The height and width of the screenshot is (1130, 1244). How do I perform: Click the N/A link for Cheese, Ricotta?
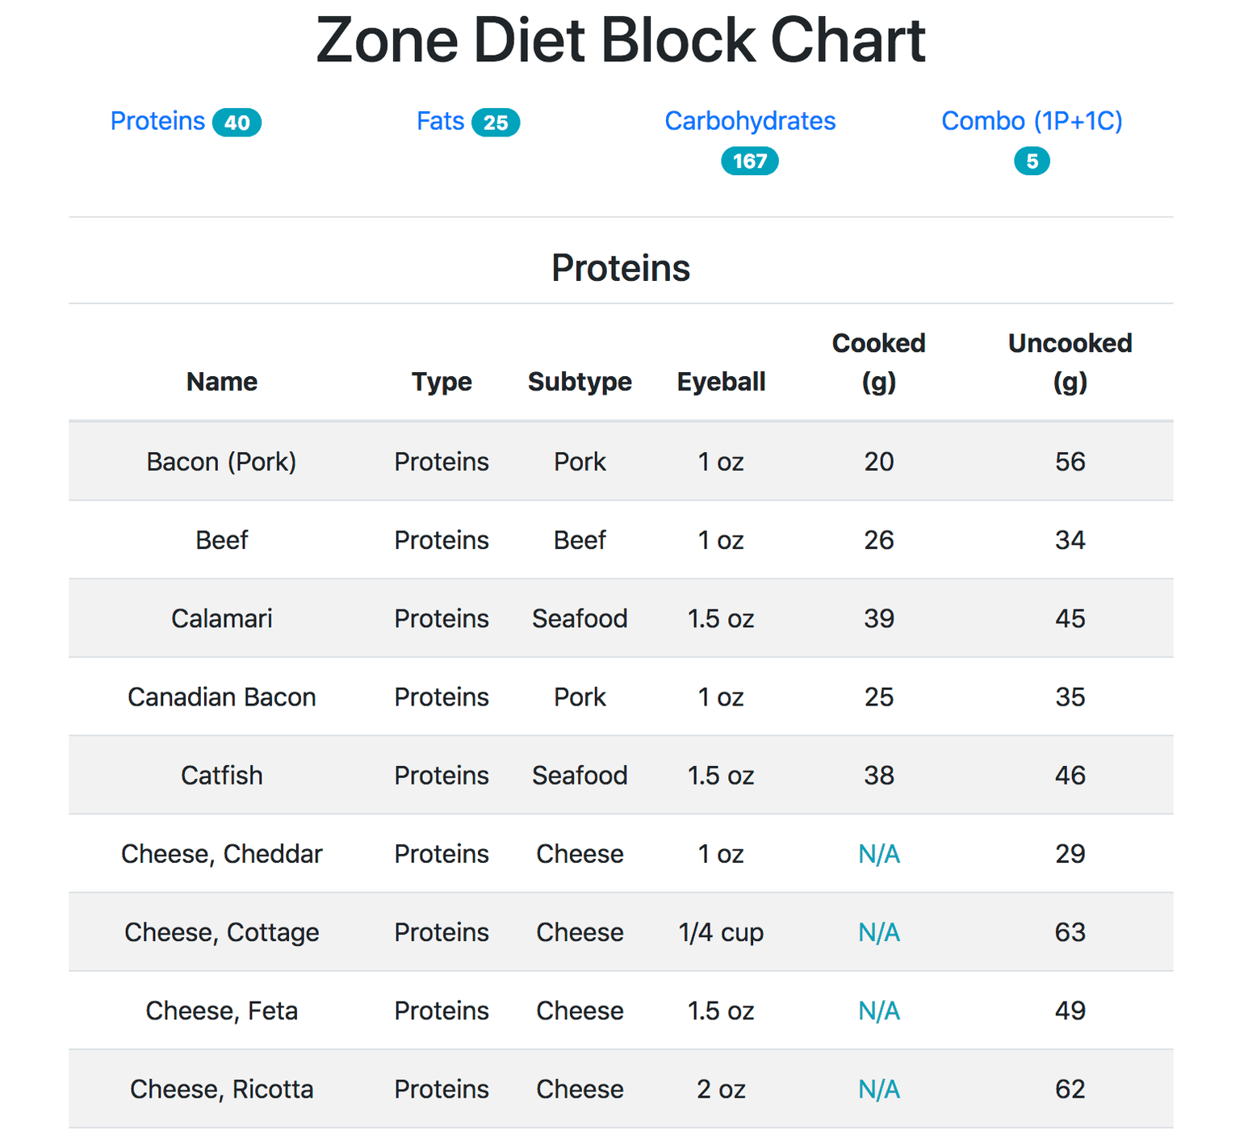click(879, 1089)
